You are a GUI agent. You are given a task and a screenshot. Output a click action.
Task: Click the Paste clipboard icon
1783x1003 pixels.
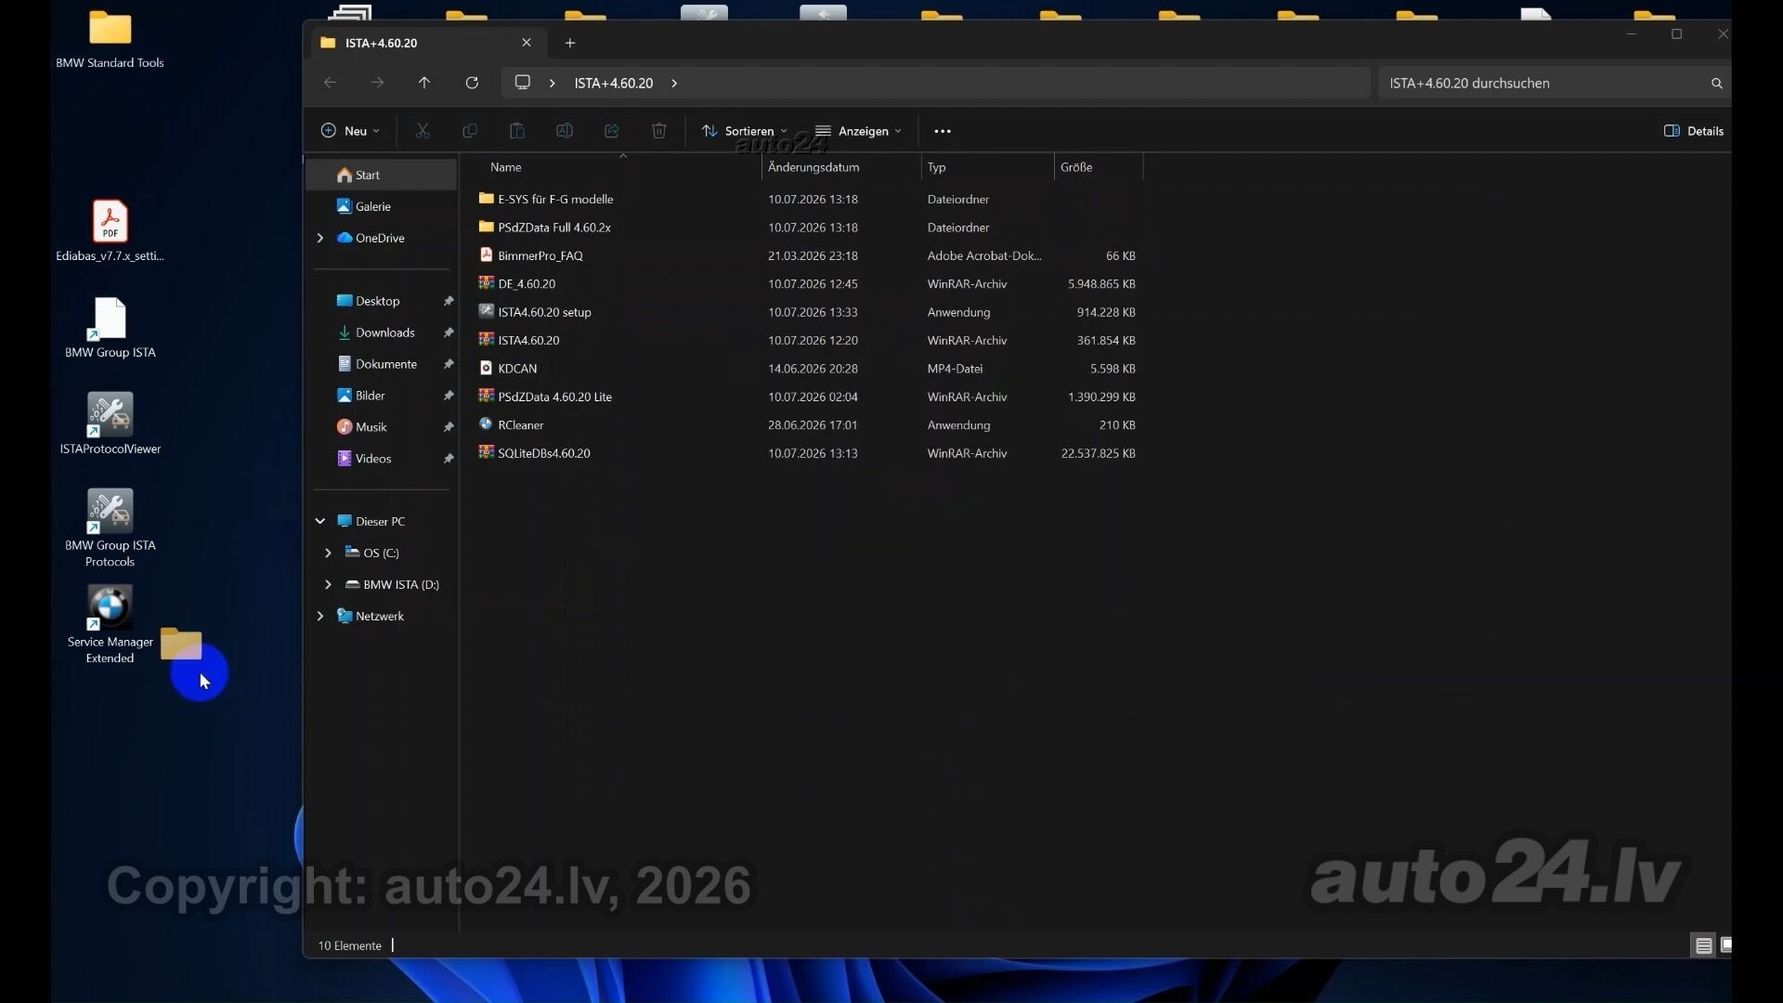[x=517, y=131]
